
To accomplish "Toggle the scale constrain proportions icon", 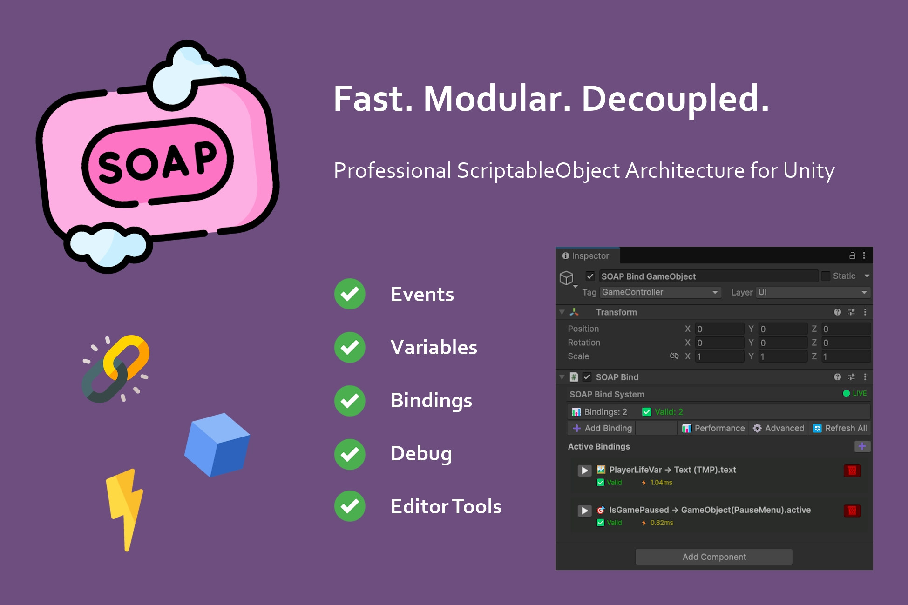I will point(674,356).
